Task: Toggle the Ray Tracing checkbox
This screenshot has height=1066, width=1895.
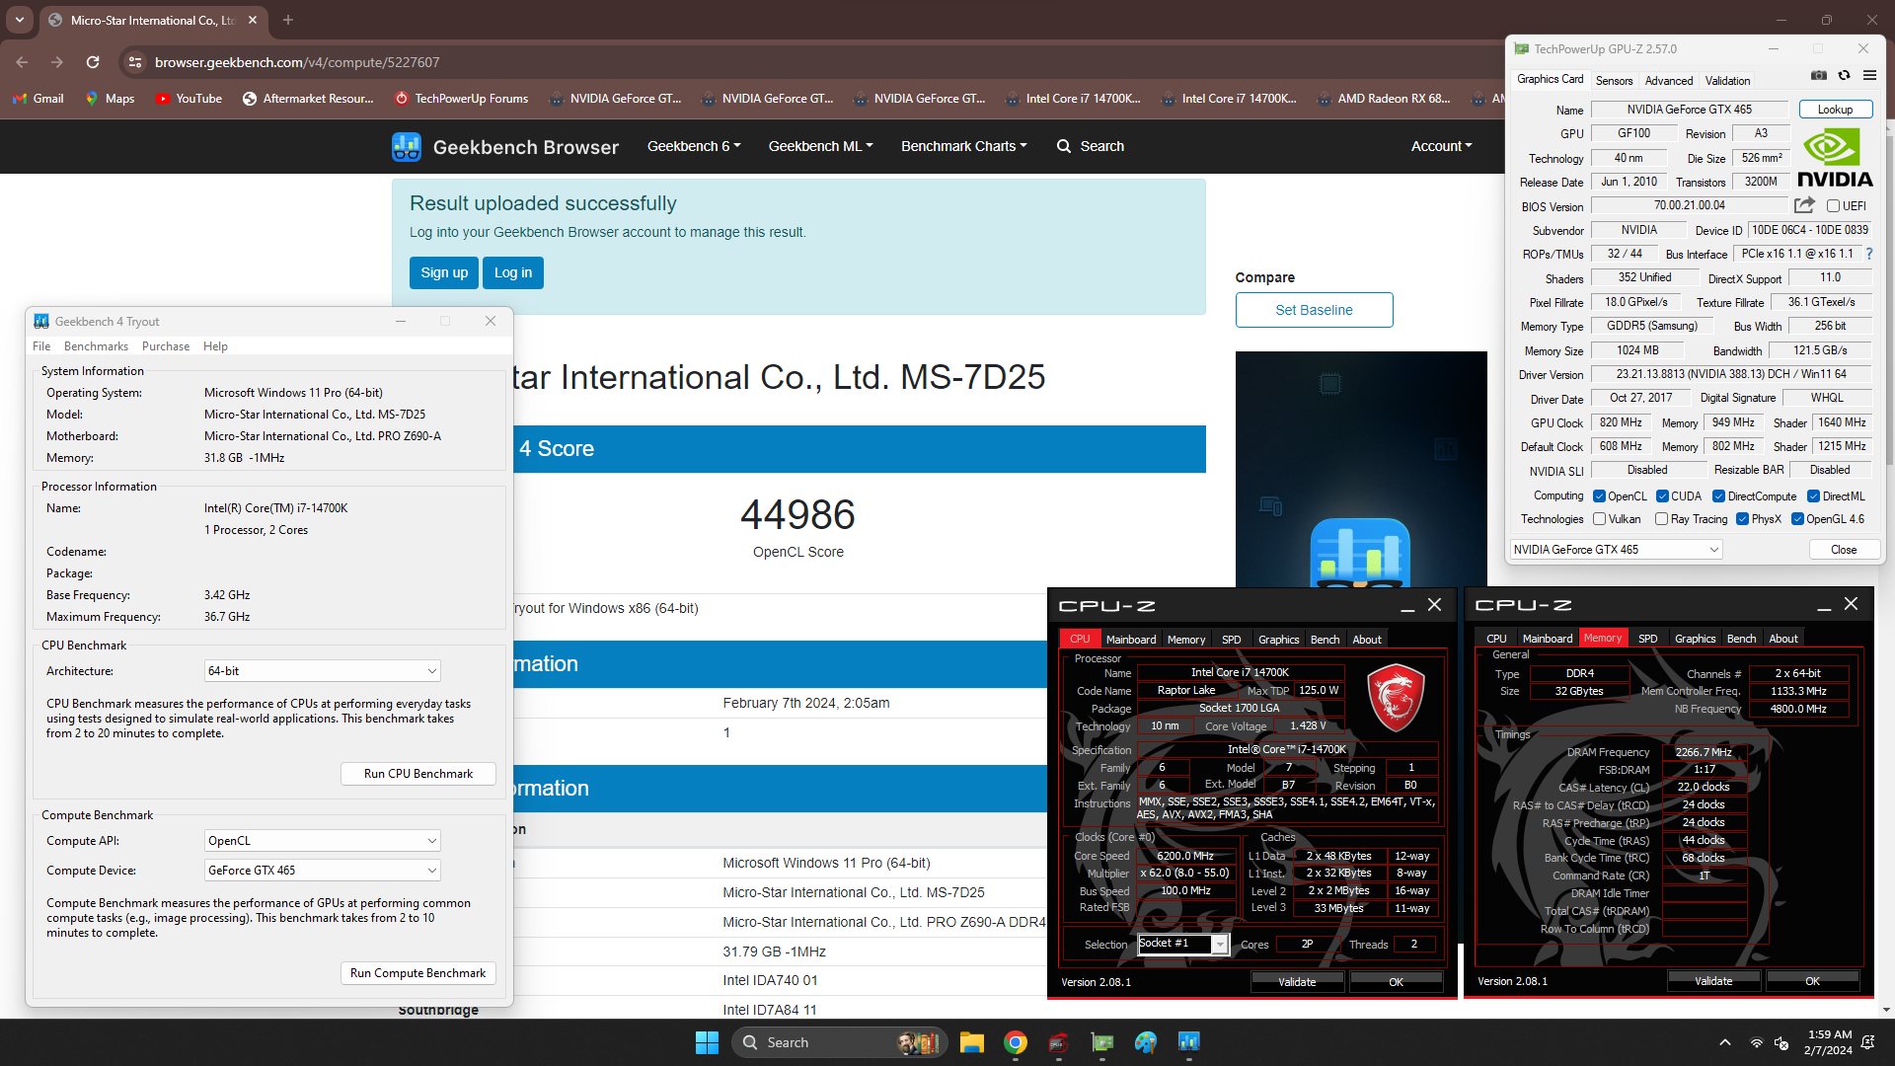Action: click(1661, 519)
